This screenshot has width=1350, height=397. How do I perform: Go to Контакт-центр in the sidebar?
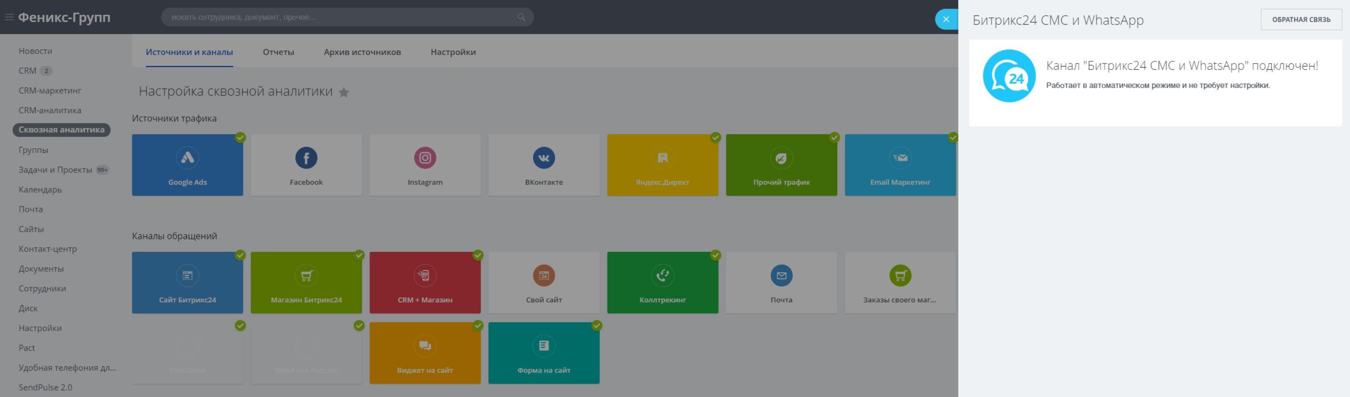(x=48, y=249)
